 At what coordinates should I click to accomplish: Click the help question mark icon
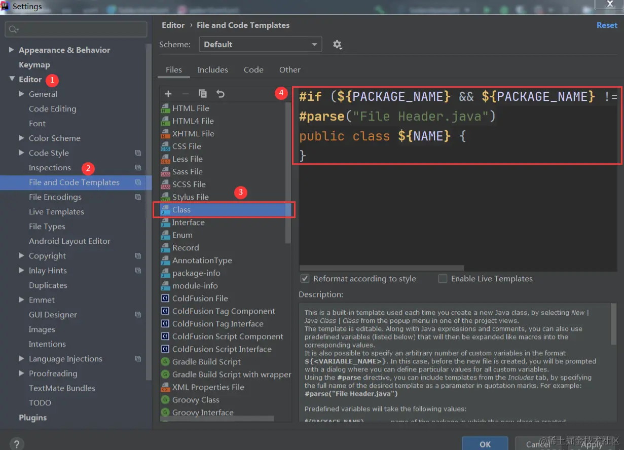(x=16, y=444)
